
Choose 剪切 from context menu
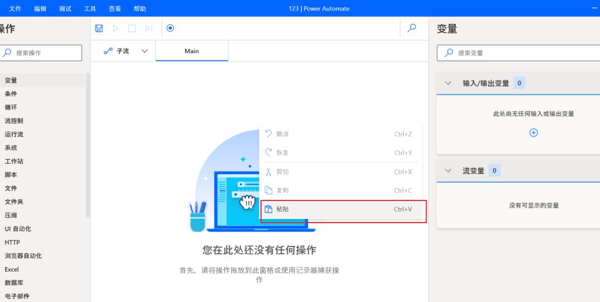(341, 172)
